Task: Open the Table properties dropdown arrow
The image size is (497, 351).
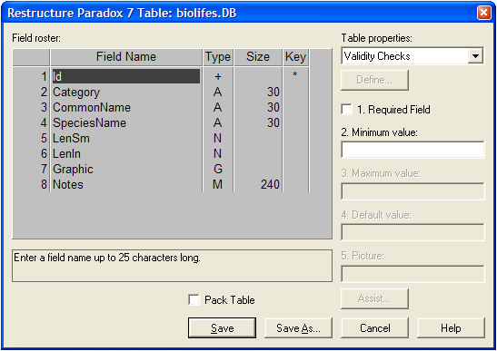Action: coord(475,56)
